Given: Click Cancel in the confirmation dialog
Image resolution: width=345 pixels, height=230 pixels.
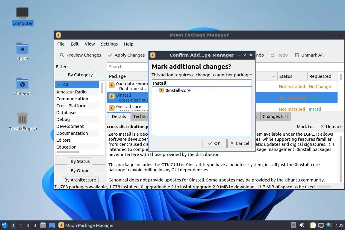Looking at the screenshot, I should 240,143.
